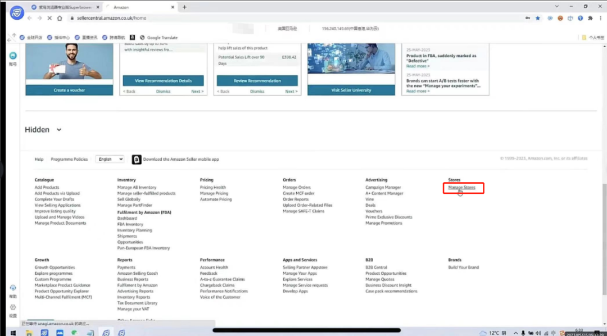This screenshot has width=607, height=336.
Task: Click the account icon in left sidebar
Action: (13, 56)
